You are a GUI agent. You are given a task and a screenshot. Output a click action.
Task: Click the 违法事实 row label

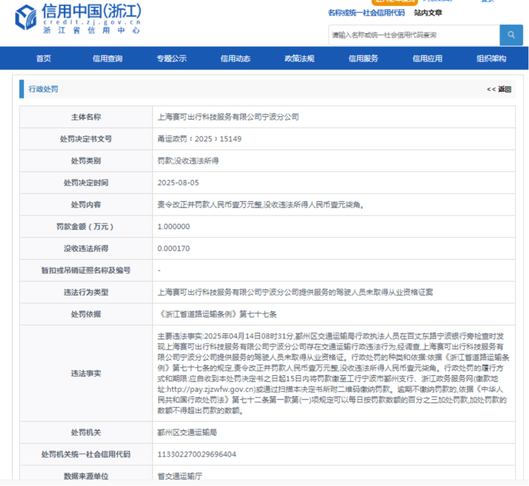[x=86, y=373]
